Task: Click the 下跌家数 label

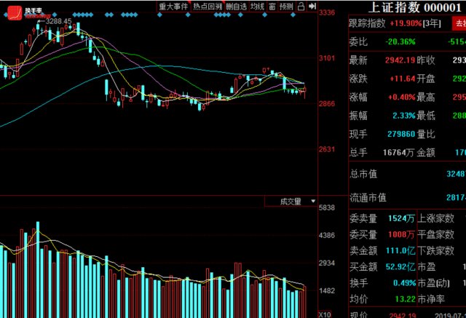Action: [435, 250]
